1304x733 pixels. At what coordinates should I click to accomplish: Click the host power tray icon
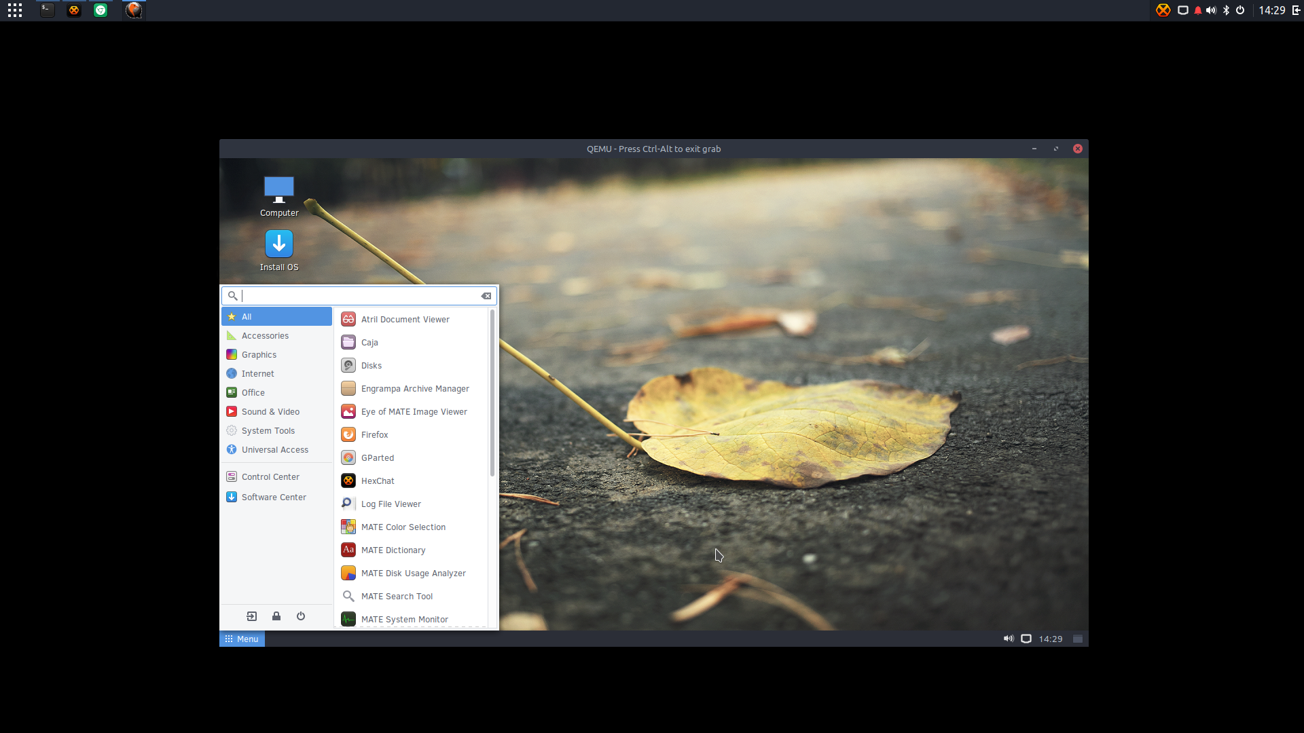tap(1240, 10)
